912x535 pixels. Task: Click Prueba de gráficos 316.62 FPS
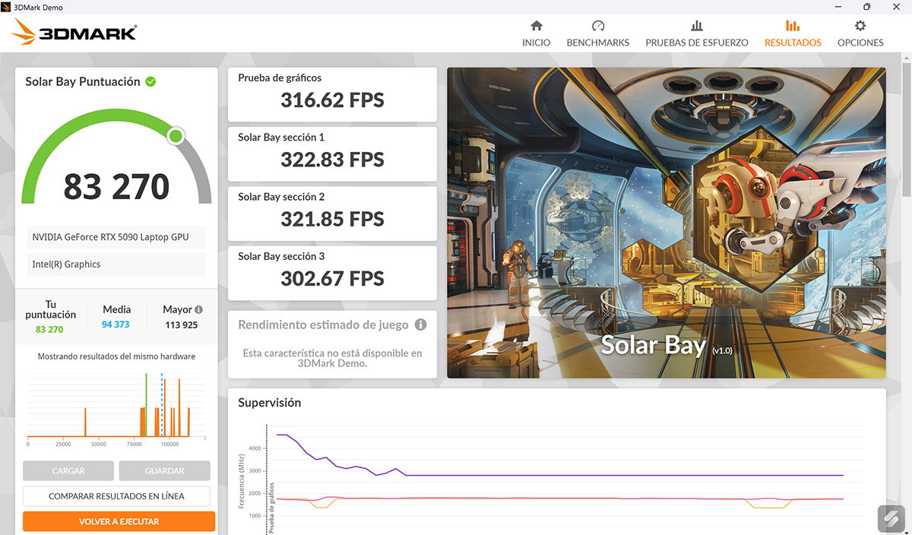pos(332,94)
